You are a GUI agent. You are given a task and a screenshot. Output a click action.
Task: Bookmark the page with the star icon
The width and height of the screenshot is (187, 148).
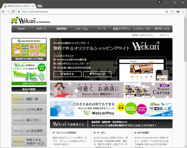pos(167,12)
